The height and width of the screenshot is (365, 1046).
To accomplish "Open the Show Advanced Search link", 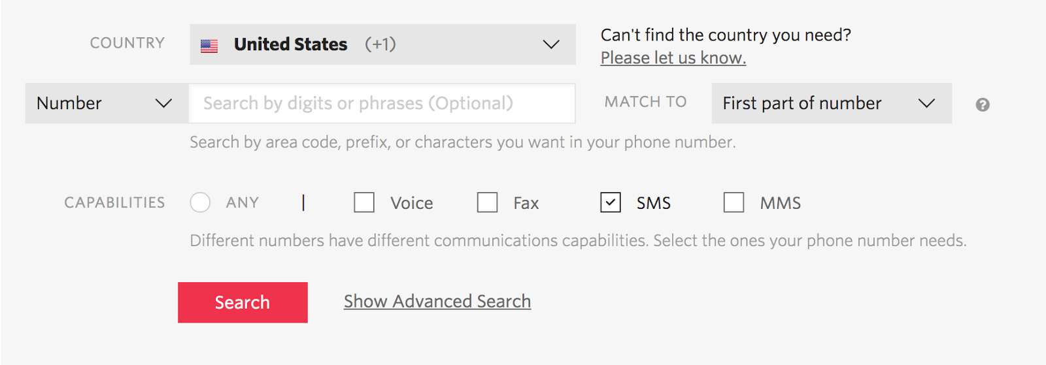I will 437,301.
